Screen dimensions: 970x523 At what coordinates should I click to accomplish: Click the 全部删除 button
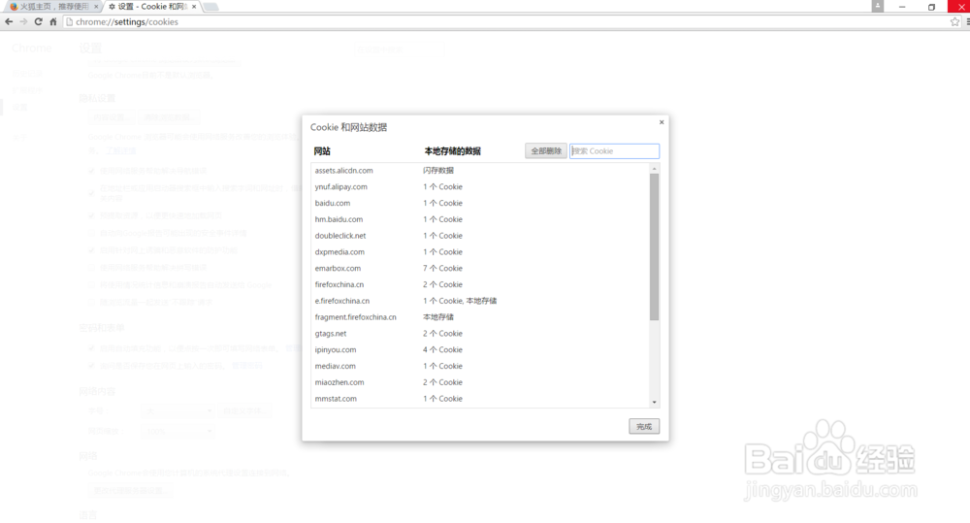coord(545,151)
